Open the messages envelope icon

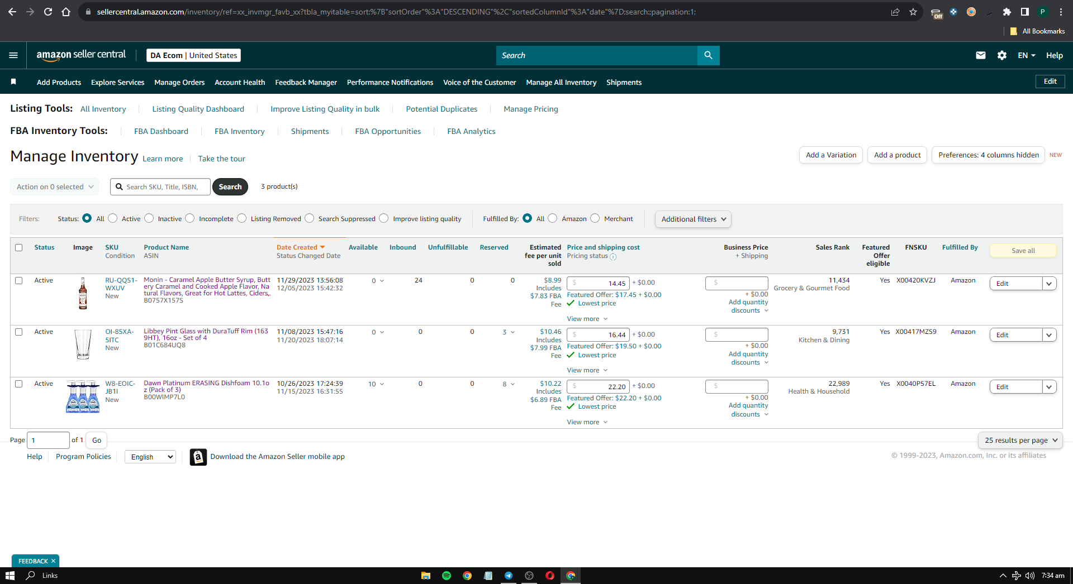click(981, 55)
